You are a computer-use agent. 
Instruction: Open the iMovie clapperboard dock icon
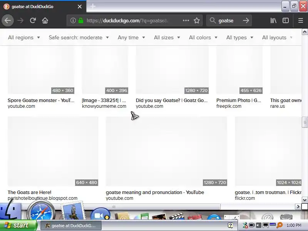[177, 216]
